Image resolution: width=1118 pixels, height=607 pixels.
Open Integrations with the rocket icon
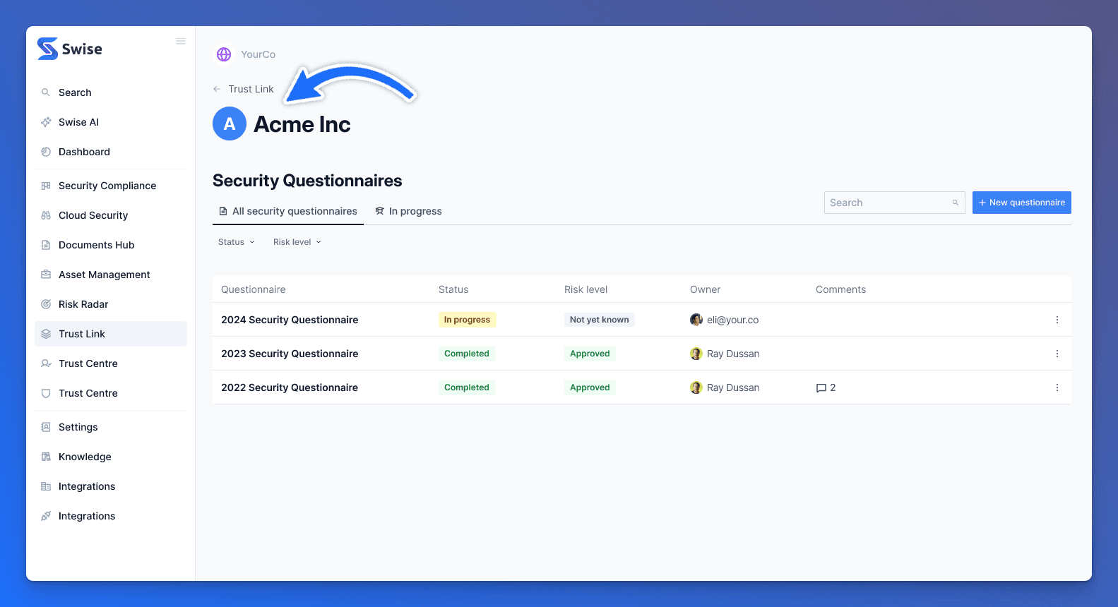coord(111,516)
